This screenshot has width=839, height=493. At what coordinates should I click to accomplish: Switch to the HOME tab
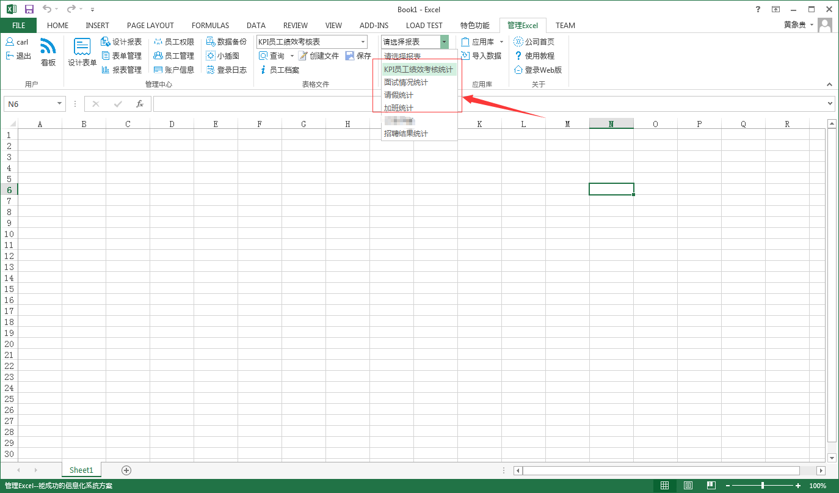click(57, 26)
